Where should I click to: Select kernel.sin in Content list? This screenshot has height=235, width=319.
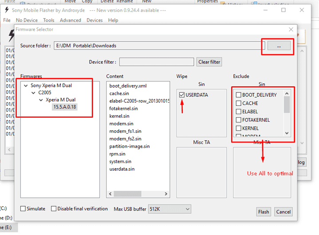pos(119,116)
